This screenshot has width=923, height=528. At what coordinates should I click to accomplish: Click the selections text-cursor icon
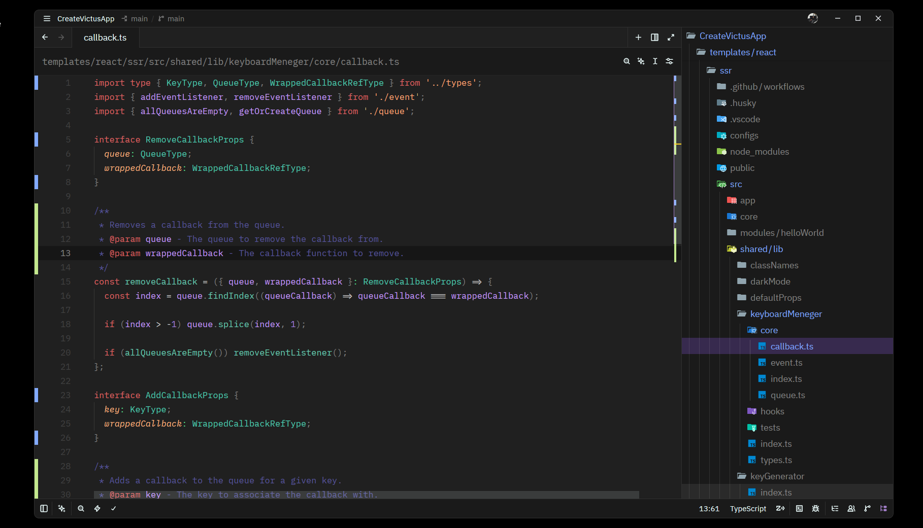pyautogui.click(x=655, y=61)
